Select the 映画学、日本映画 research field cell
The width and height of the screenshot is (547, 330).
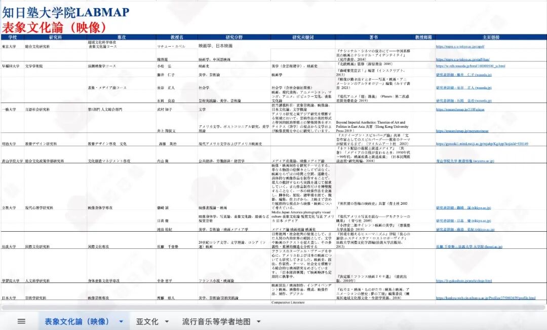point(216,46)
